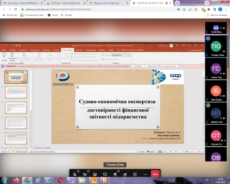Bookmark this page with the star icon
The image size is (230, 184).
coord(196,9)
